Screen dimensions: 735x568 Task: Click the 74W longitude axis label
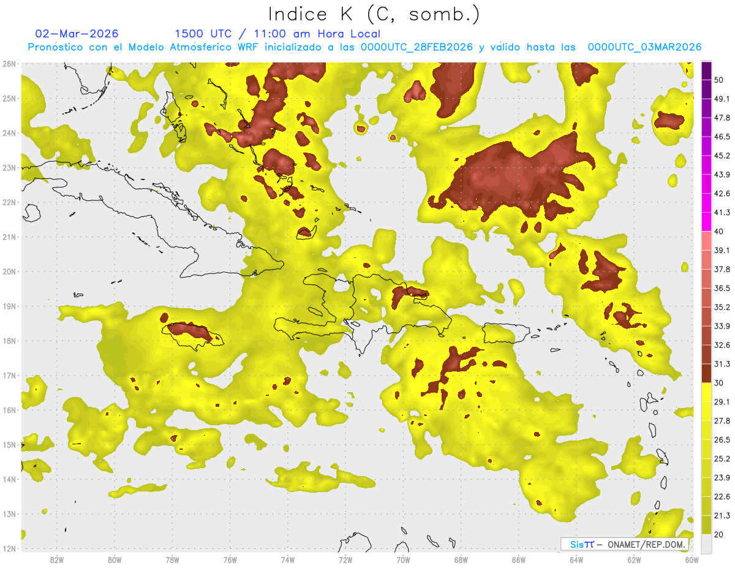pos(287,559)
